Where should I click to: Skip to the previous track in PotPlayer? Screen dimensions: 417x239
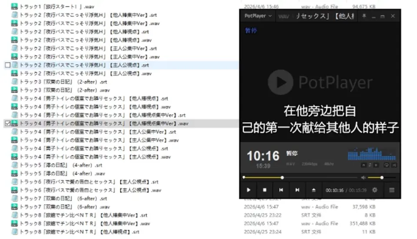(x=281, y=190)
